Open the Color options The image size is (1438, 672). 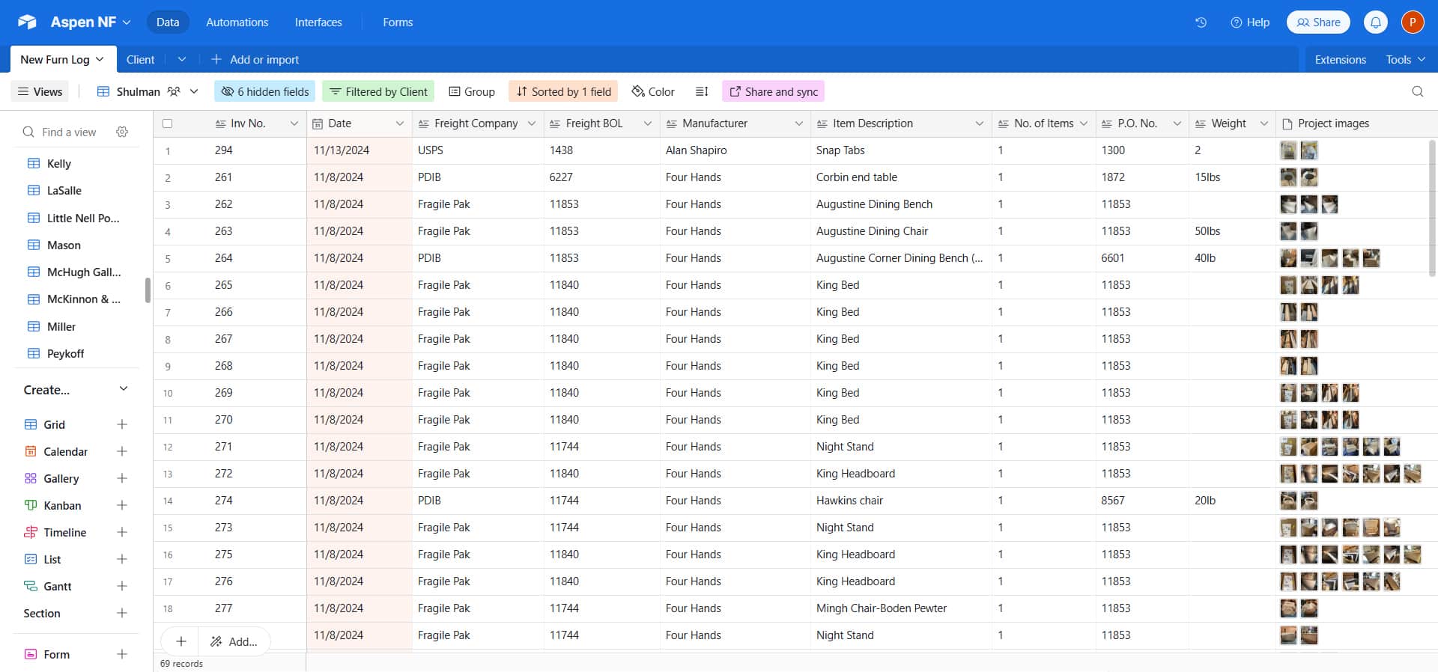pyautogui.click(x=652, y=91)
